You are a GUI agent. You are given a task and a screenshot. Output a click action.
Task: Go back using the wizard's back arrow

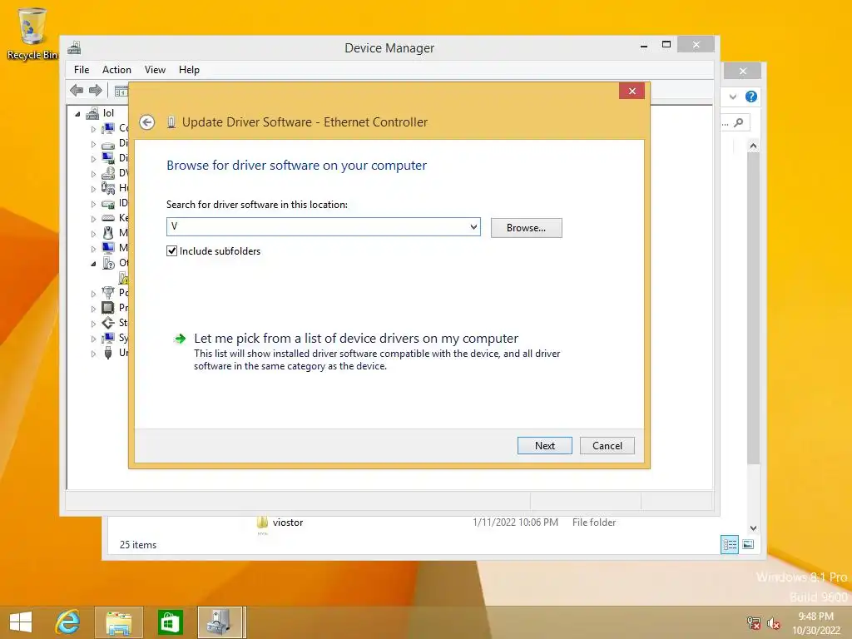[x=146, y=122]
